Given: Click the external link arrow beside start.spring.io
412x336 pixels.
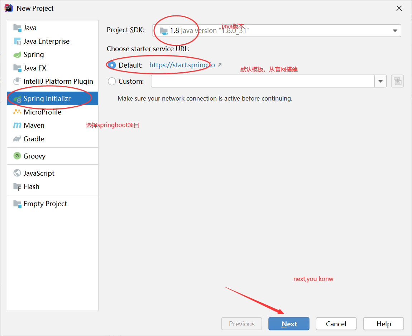Looking at the screenshot, I should [x=220, y=65].
